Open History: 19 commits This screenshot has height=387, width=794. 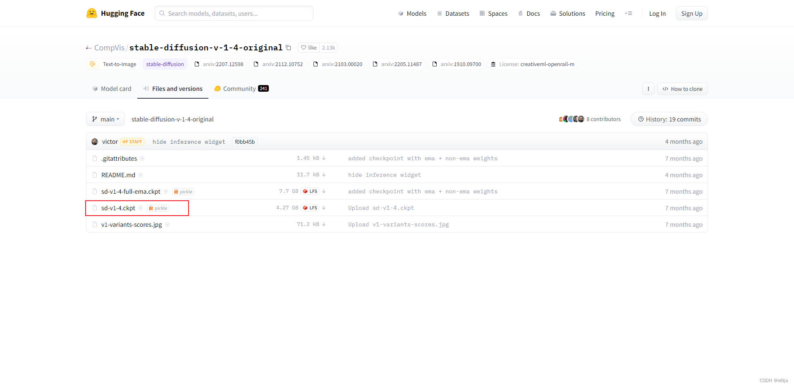coord(669,119)
